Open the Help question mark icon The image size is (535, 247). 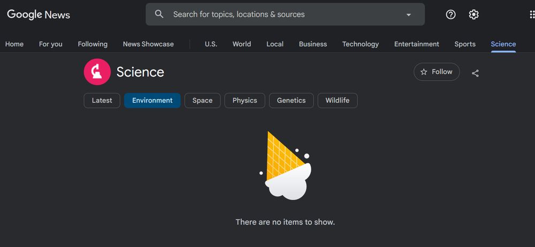(450, 14)
